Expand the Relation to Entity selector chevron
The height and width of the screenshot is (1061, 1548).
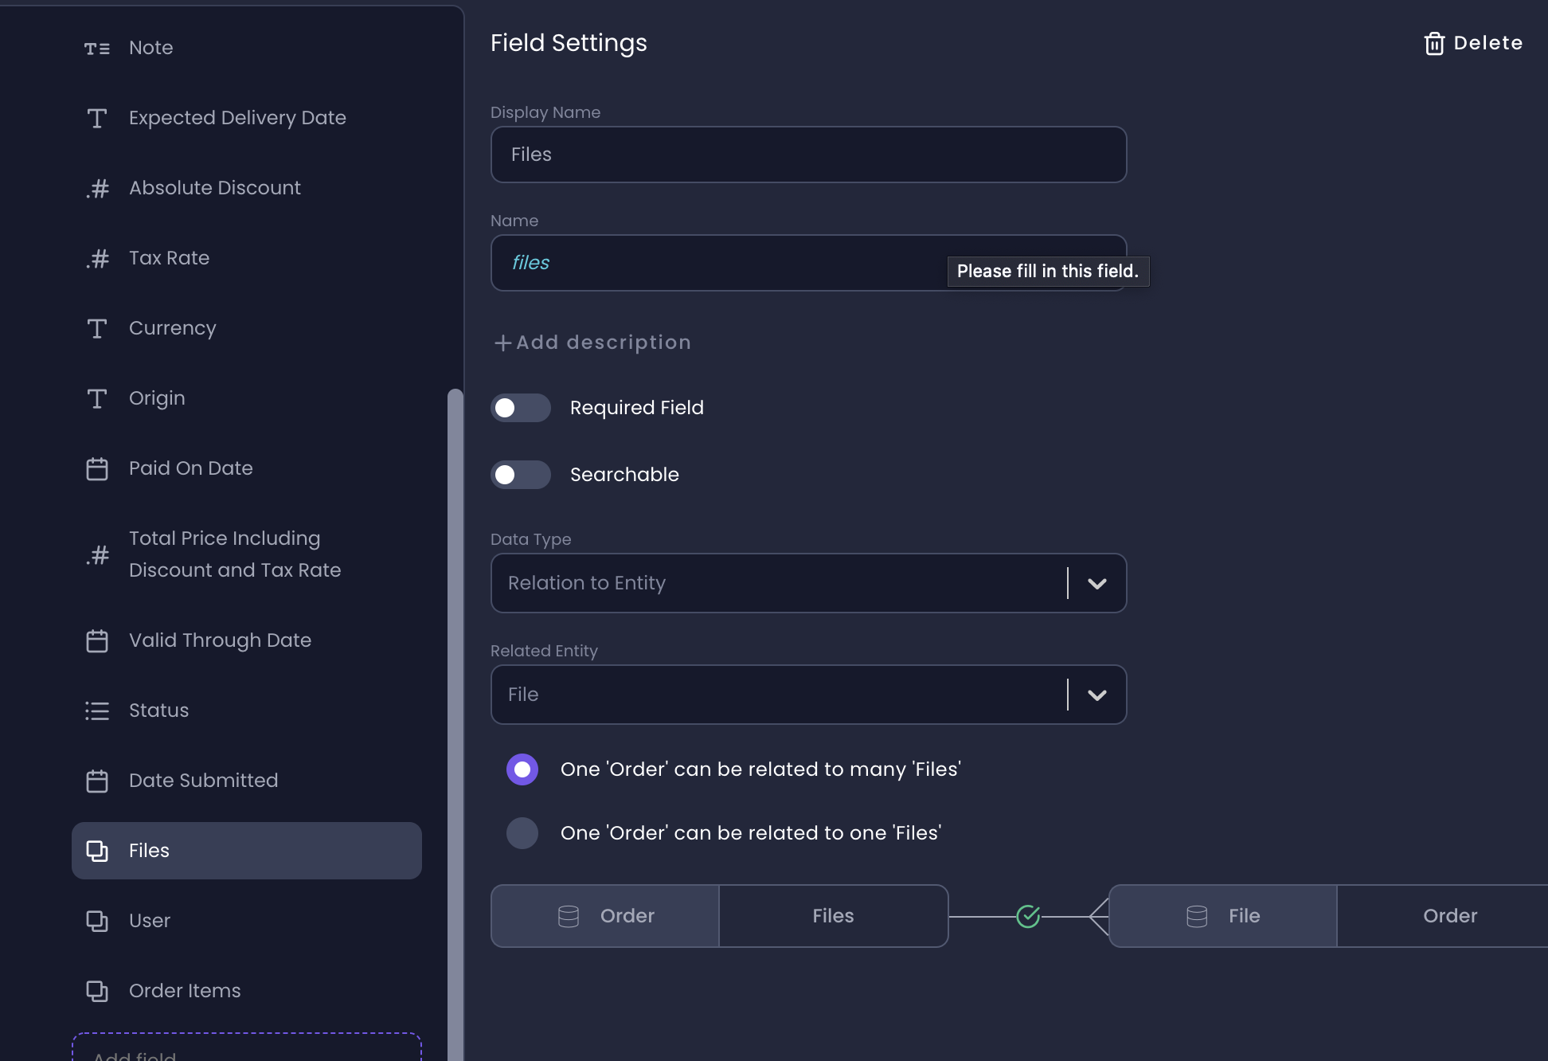click(x=1097, y=583)
